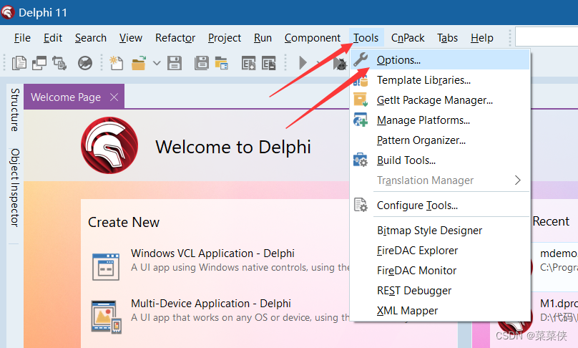Click the Remove File from Project icon
Viewport: 578px width, 348px height.
pos(269,63)
